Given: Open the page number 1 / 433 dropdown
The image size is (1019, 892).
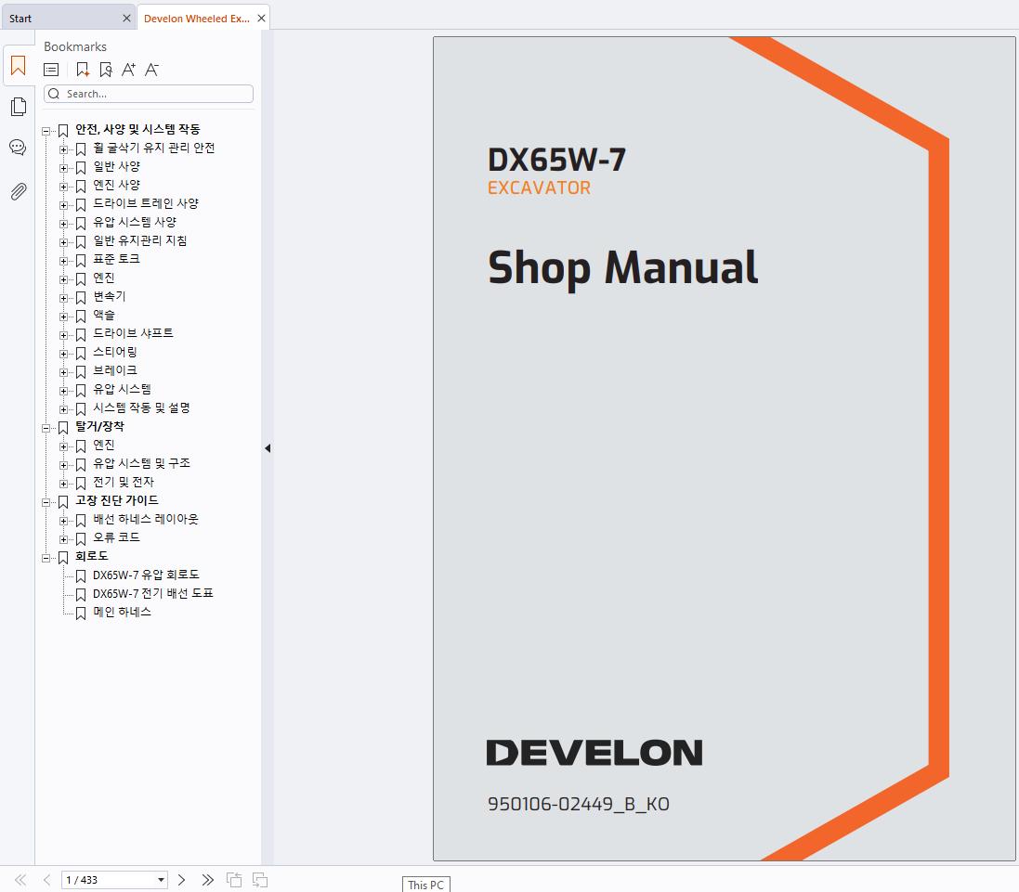Looking at the screenshot, I should pyautogui.click(x=161, y=880).
